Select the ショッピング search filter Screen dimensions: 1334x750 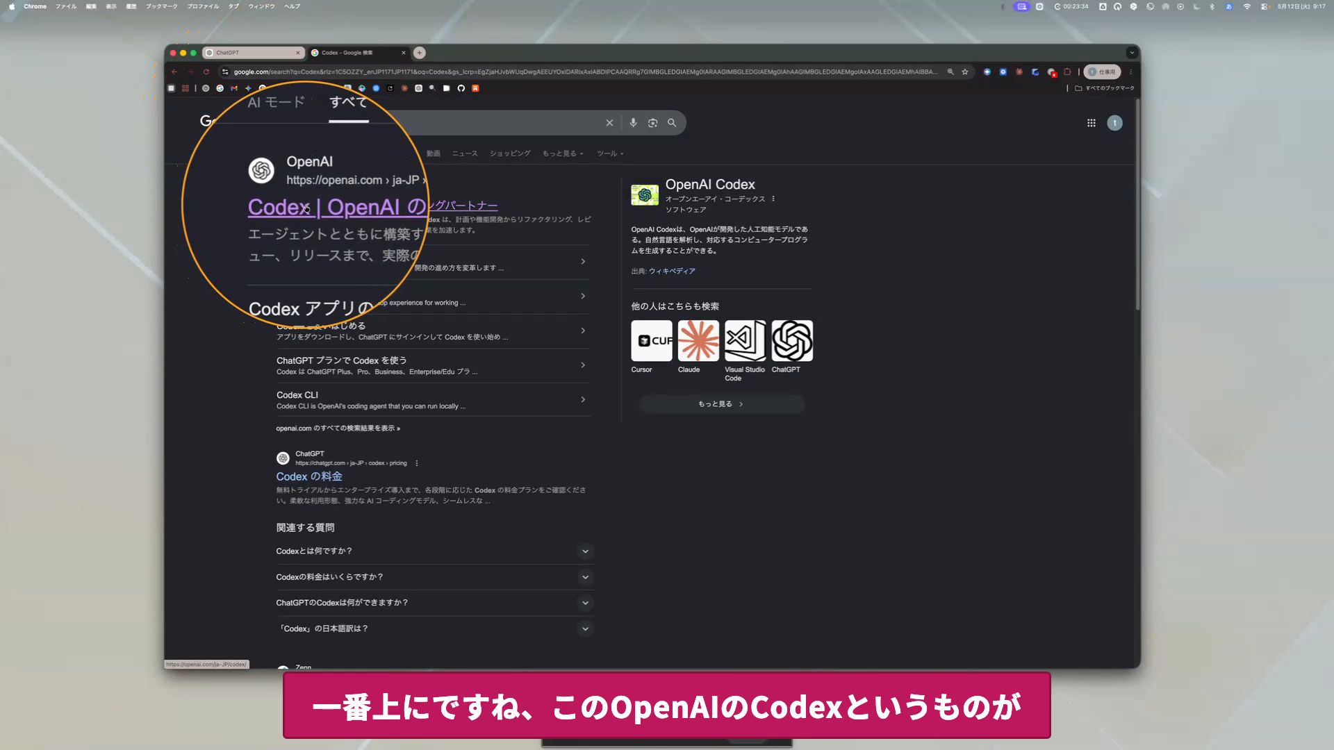coord(510,153)
